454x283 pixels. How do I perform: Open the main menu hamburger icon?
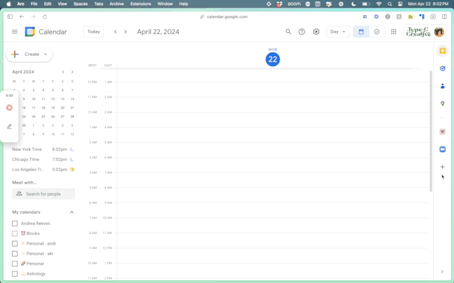point(15,31)
